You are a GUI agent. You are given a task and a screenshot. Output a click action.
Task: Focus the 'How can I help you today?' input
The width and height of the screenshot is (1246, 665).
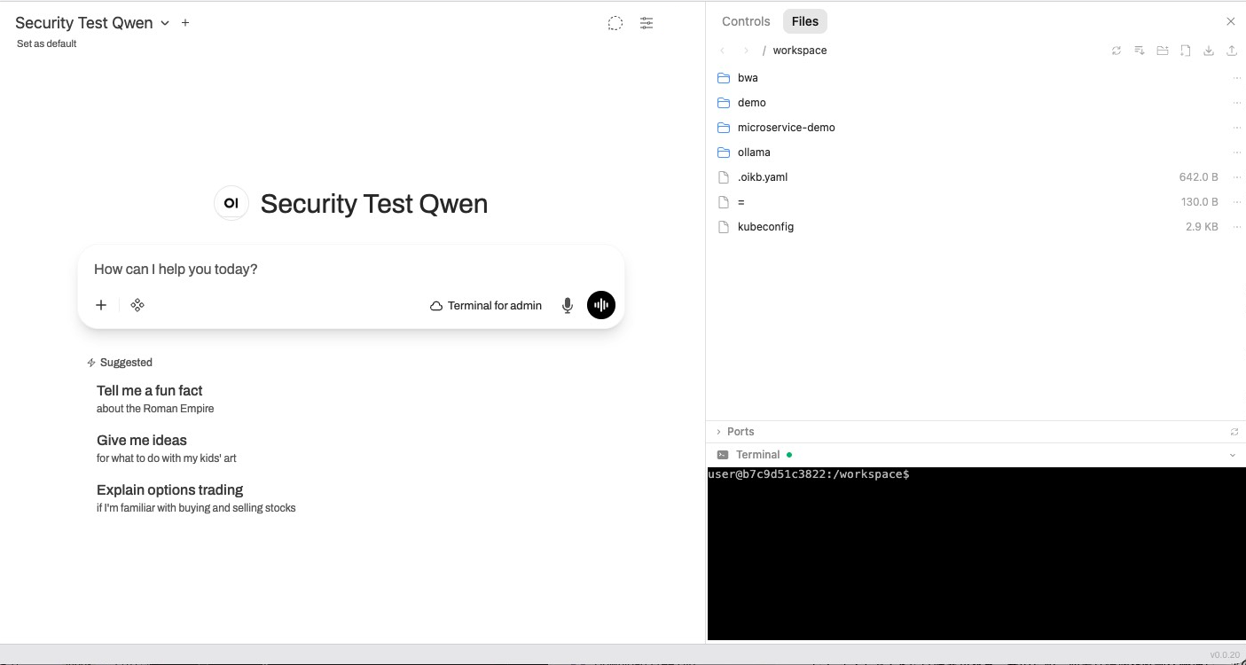(x=351, y=269)
